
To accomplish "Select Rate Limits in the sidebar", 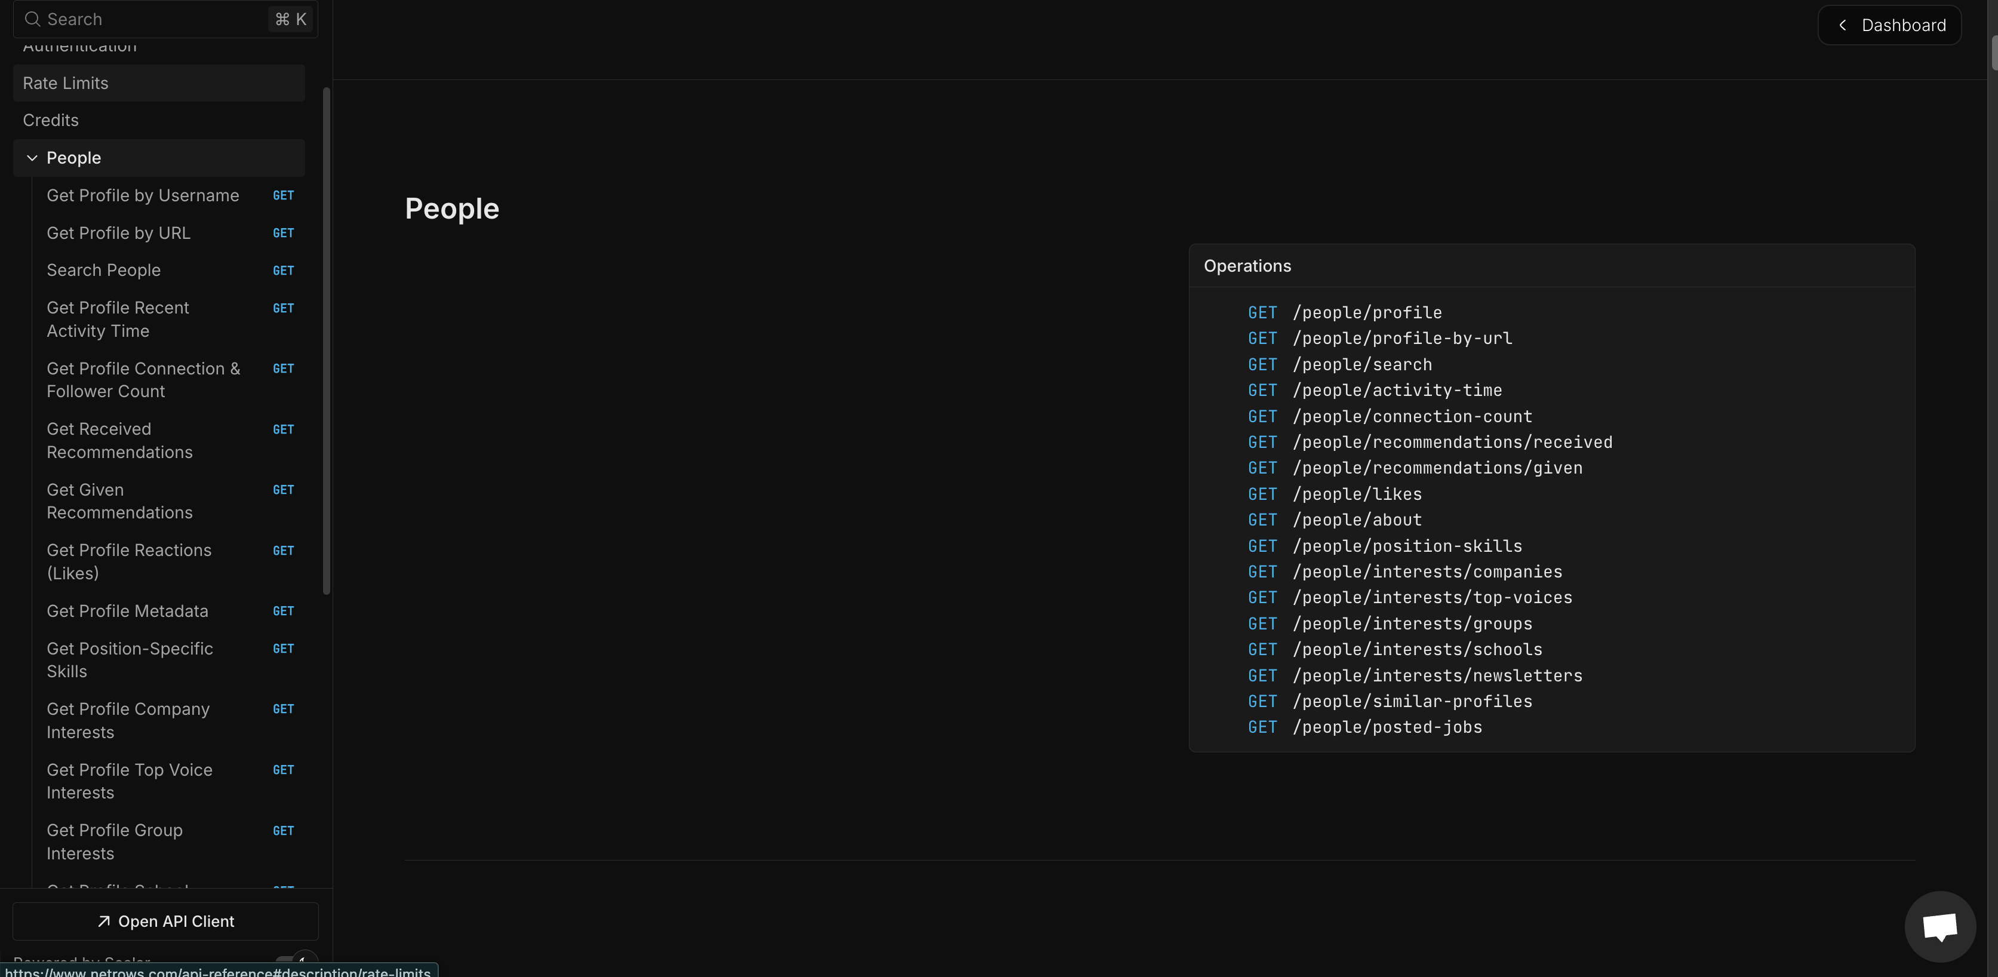I will click(x=65, y=83).
